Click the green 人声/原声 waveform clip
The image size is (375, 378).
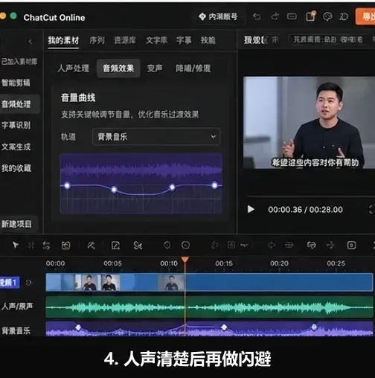point(209,307)
